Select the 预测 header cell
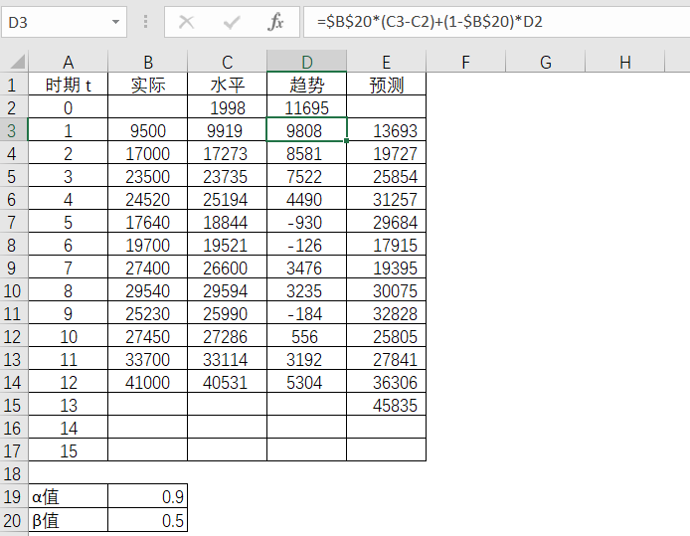The image size is (690, 536). (x=386, y=85)
